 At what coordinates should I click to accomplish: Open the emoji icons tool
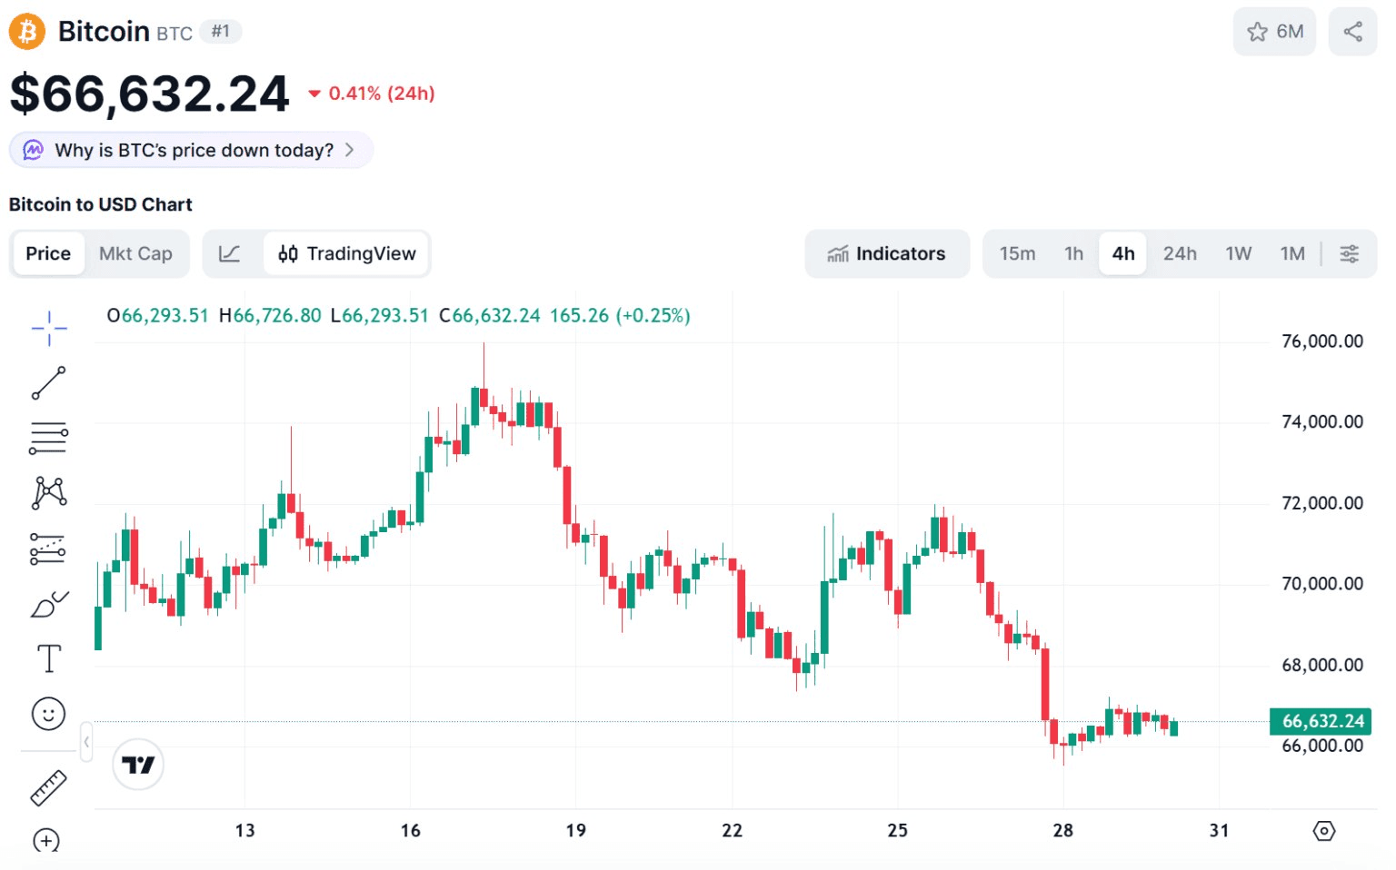(x=49, y=714)
